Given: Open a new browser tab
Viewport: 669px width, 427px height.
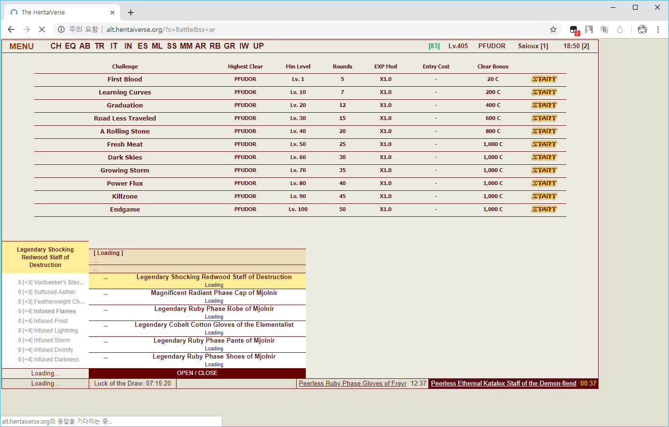Looking at the screenshot, I should (x=131, y=13).
